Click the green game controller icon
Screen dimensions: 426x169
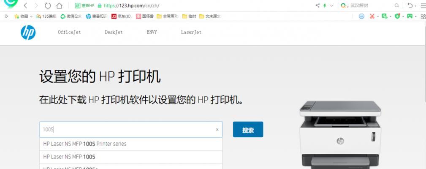[410, 16]
